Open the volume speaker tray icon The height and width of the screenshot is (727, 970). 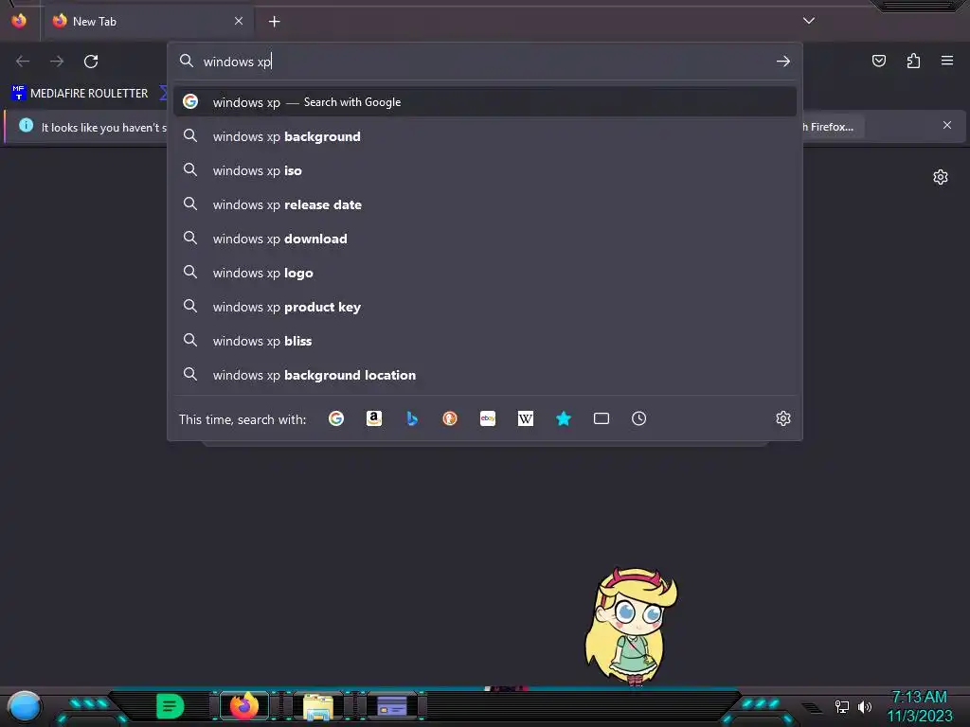(864, 706)
